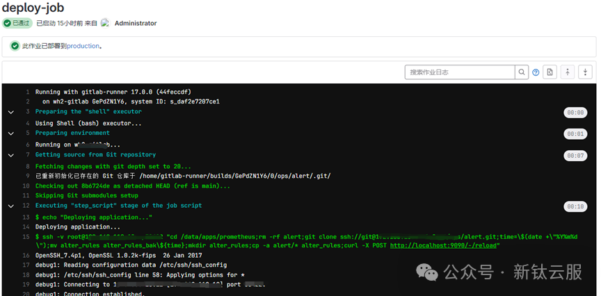The height and width of the screenshot is (296, 601).
Task: Click the 00:00 duration badge
Action: tap(575, 113)
